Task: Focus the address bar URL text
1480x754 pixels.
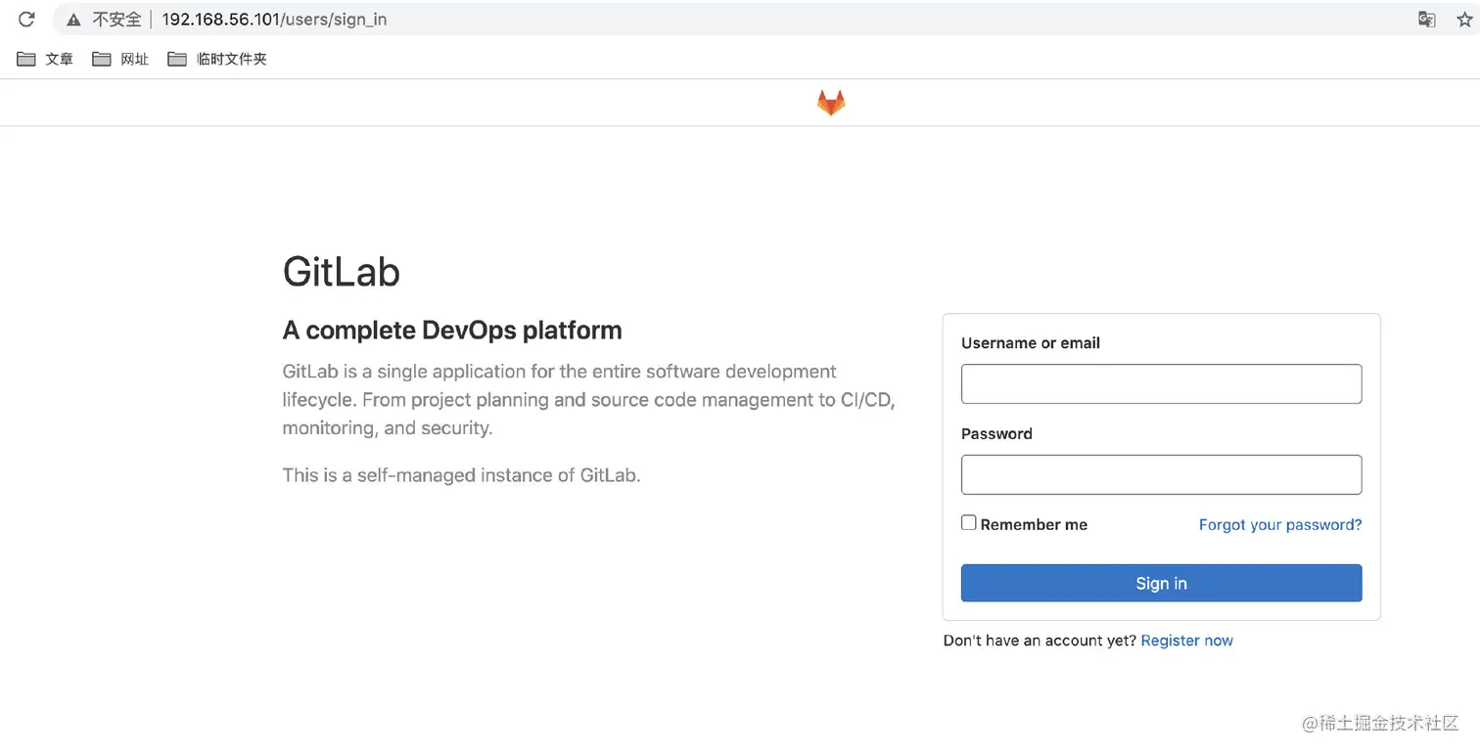Action: tap(274, 20)
